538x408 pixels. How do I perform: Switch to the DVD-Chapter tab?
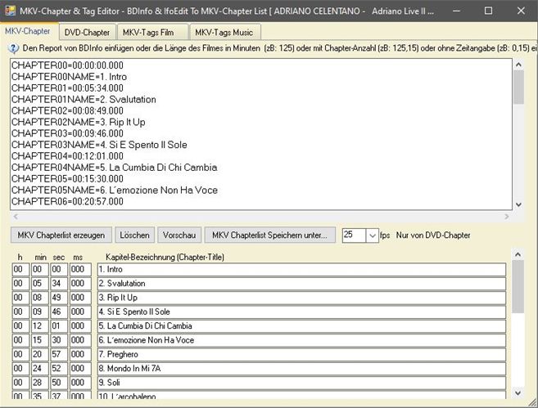(x=87, y=32)
